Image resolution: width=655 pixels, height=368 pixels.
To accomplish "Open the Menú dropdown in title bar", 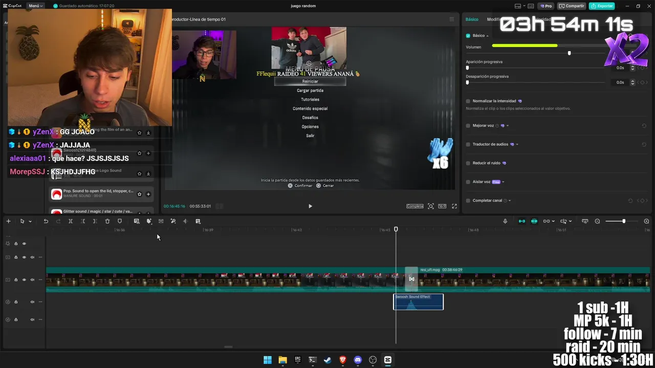I will pos(36,6).
